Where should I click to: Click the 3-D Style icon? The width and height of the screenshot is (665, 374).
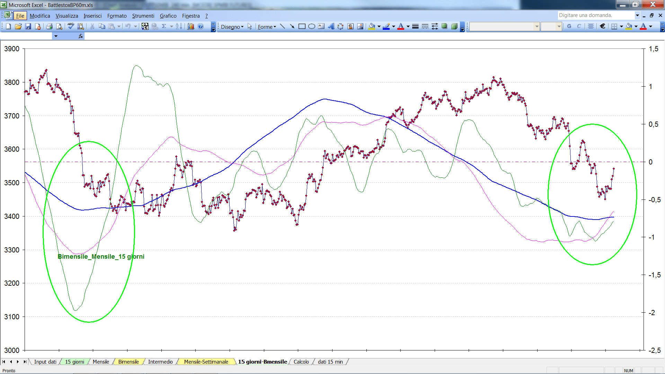[454, 26]
